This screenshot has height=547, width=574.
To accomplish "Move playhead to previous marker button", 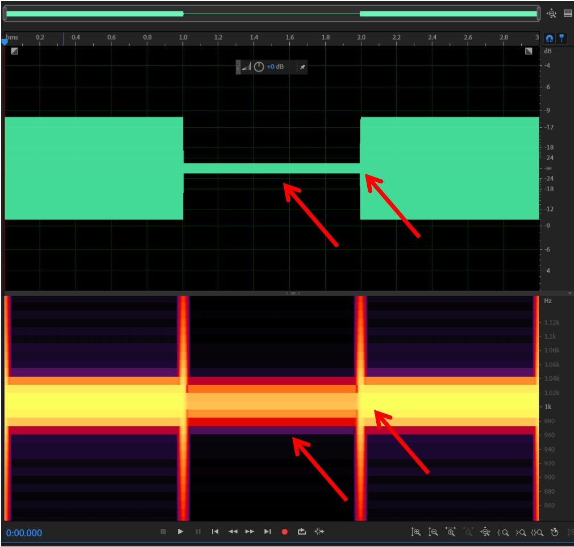I will coord(215,532).
